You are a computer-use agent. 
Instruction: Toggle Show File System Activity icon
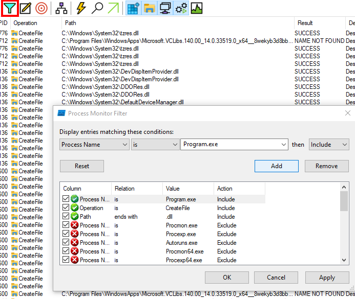tap(149, 8)
